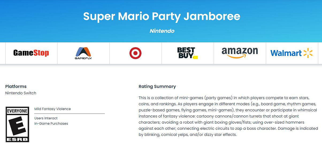
Task: Select the Platforms heading
Action: click(x=16, y=86)
